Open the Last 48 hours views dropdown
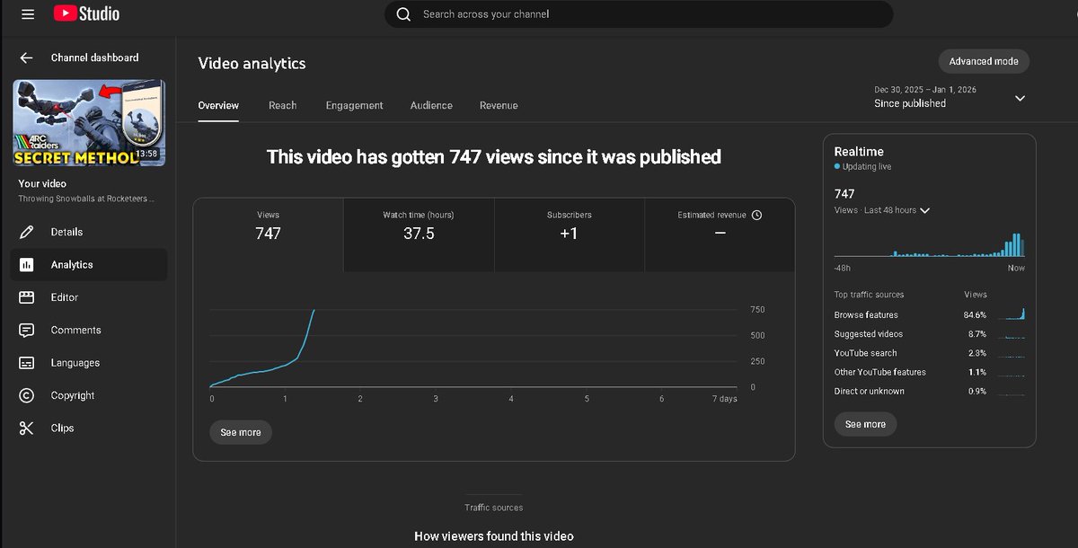1078x548 pixels. click(882, 210)
